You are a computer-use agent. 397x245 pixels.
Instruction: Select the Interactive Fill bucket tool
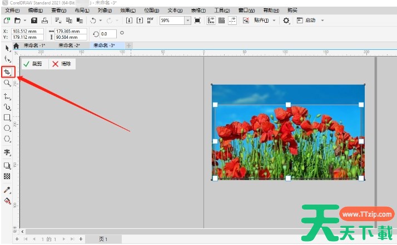click(7, 201)
